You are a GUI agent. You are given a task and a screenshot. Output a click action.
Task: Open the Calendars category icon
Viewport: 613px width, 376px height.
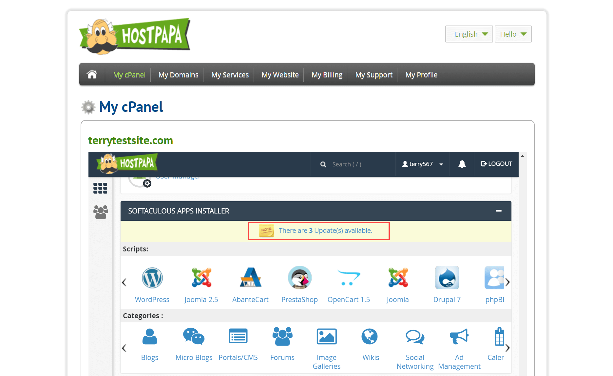pyautogui.click(x=499, y=336)
